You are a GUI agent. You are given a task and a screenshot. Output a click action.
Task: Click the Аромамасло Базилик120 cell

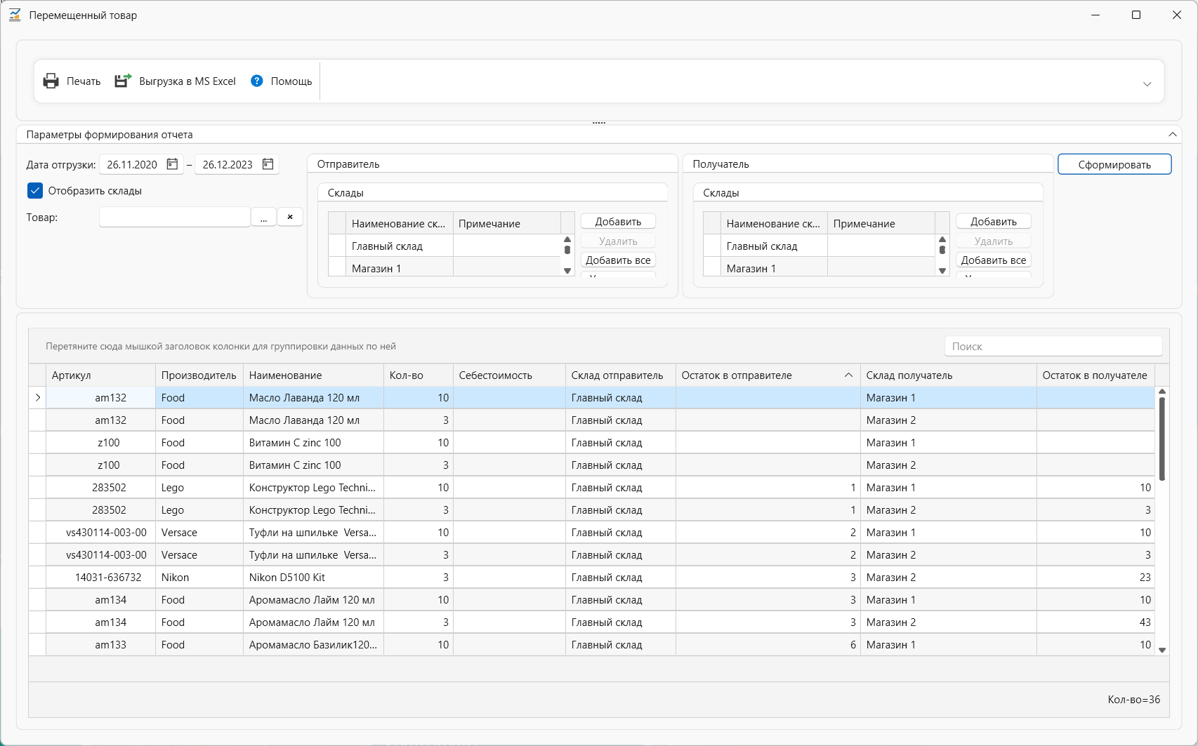tap(313, 645)
